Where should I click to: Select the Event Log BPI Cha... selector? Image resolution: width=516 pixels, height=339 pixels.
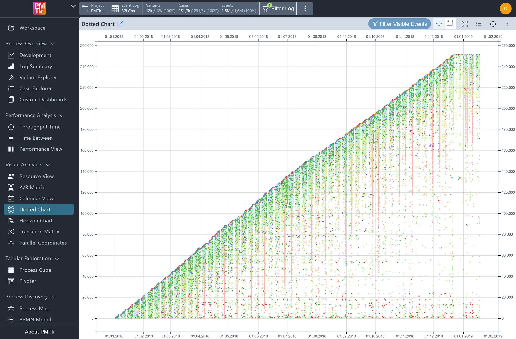pyautogui.click(x=126, y=8)
